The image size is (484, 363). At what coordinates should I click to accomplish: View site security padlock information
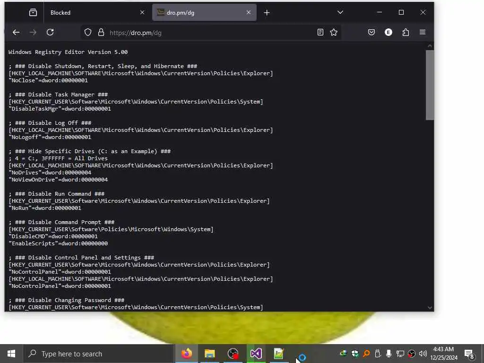tap(101, 33)
